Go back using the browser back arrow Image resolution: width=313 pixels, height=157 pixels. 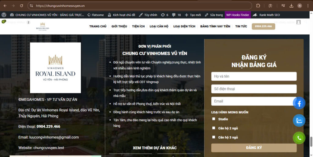5,6
